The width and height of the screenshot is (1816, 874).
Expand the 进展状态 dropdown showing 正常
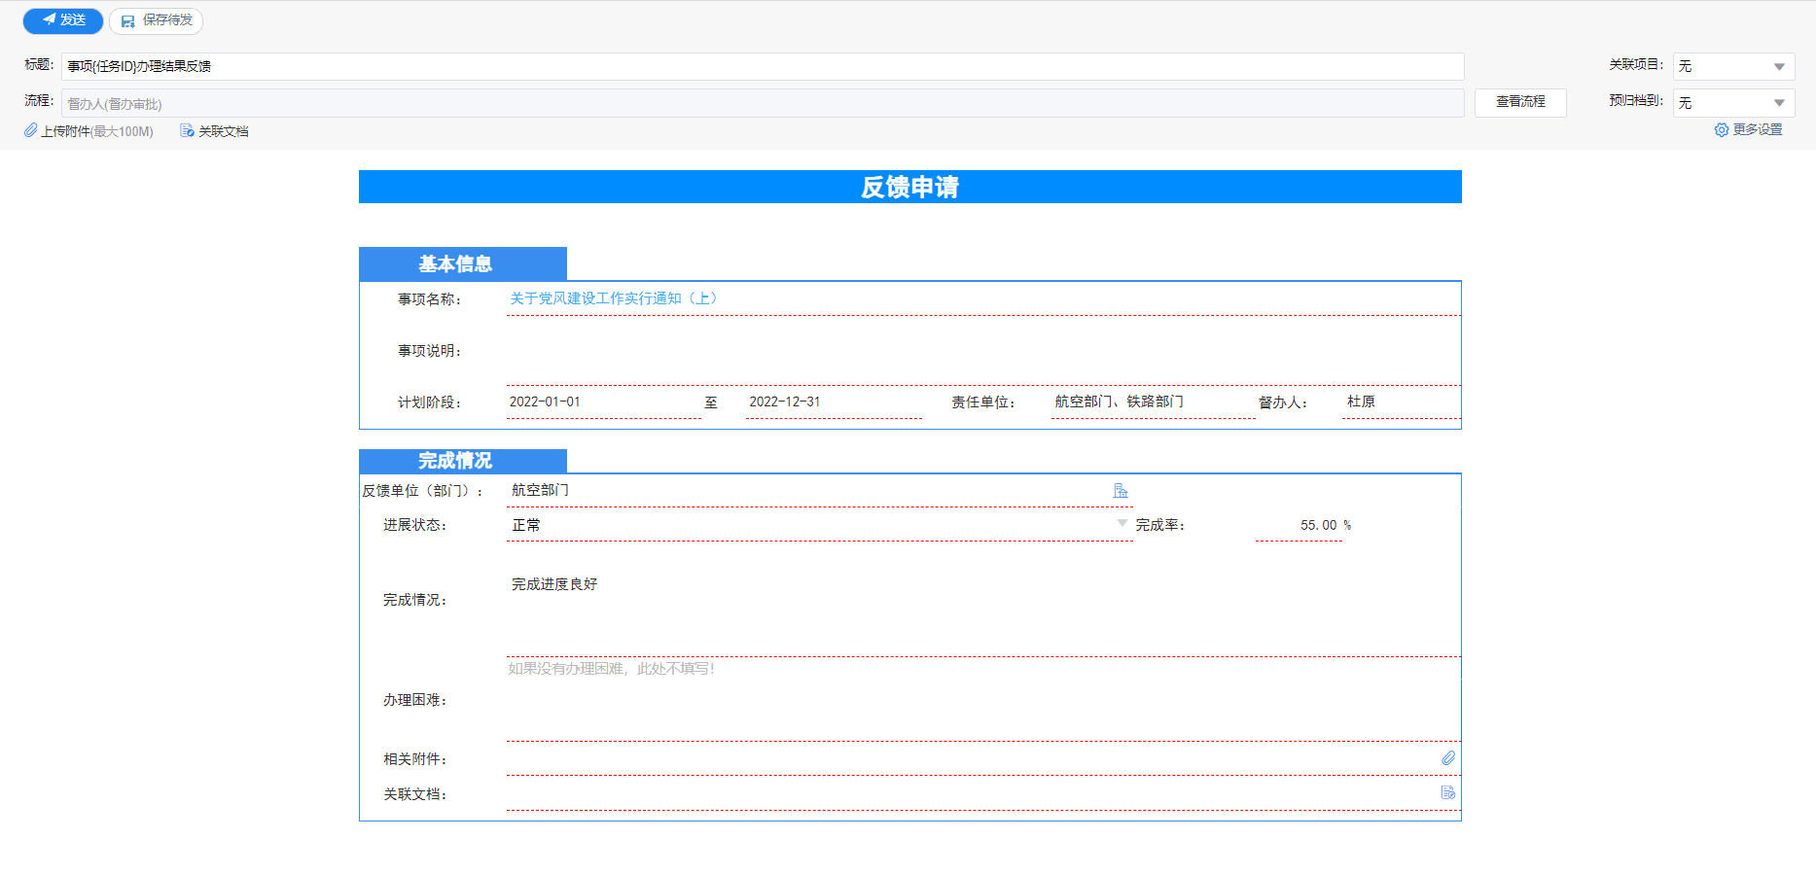[x=1122, y=524]
